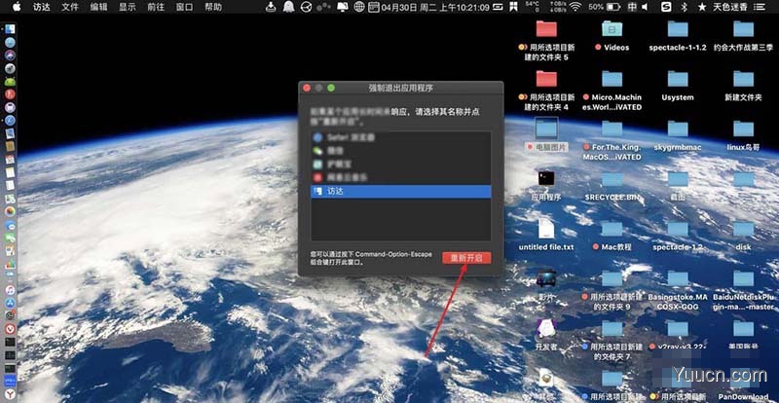Click the Sogou S input icon
The image size is (779, 403).
point(666,7)
